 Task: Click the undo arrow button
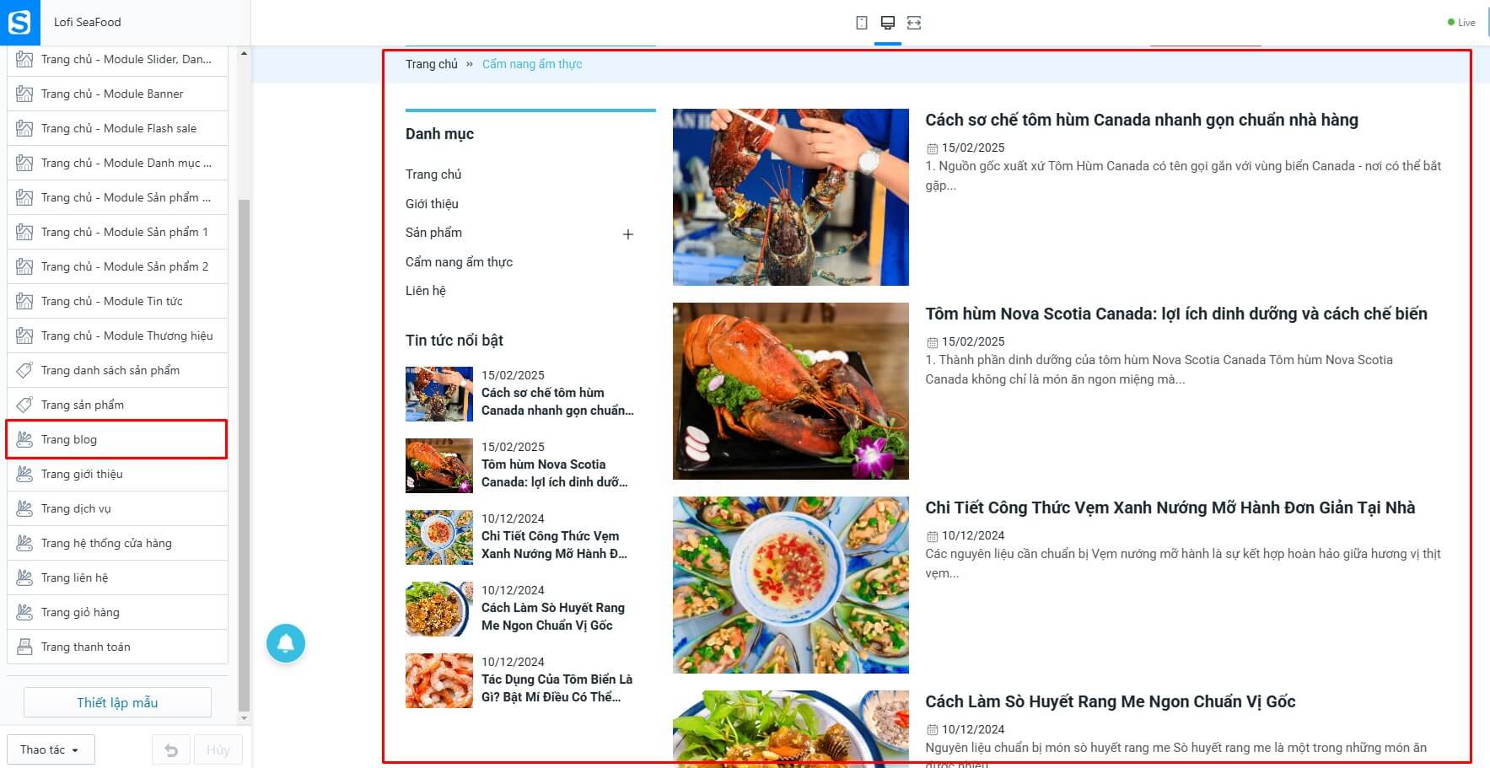pyautogui.click(x=171, y=750)
